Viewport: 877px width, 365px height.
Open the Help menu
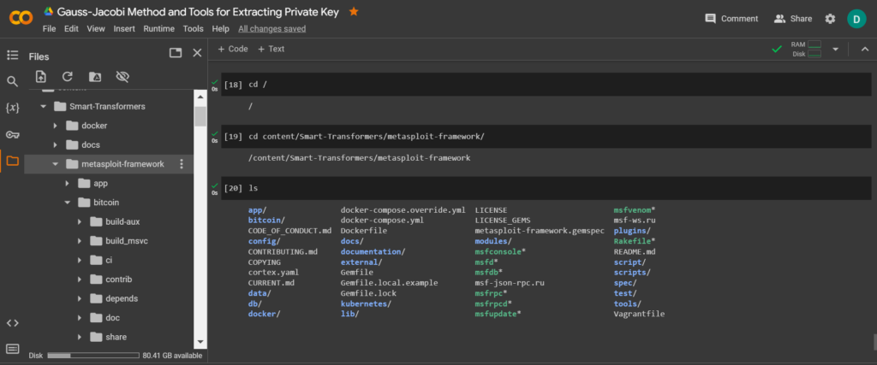click(x=220, y=28)
